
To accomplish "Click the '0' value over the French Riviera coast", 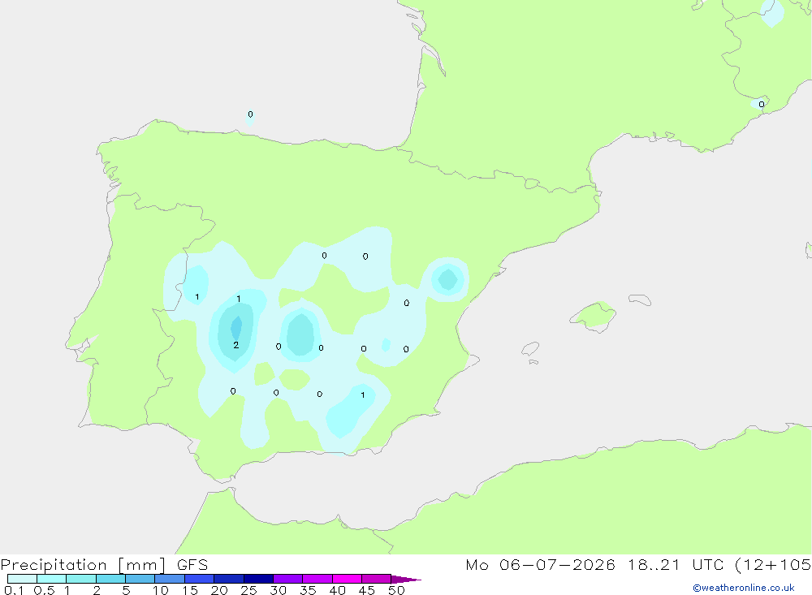I will click(762, 105).
